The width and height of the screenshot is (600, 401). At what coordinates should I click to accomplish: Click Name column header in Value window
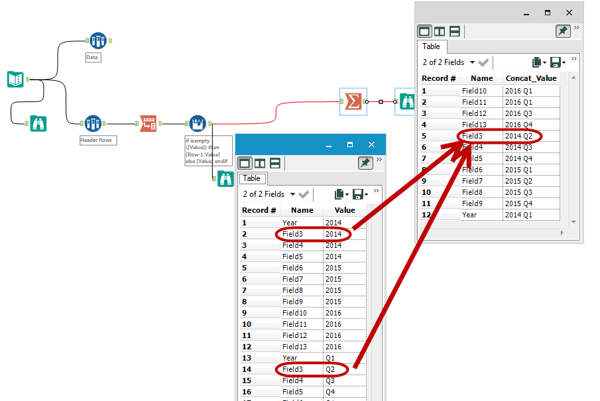pos(302,210)
